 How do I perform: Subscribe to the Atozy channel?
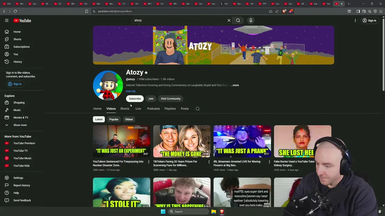click(135, 99)
